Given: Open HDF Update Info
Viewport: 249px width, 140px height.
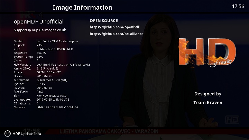Looking at the screenshot, I should click(x=27, y=134).
